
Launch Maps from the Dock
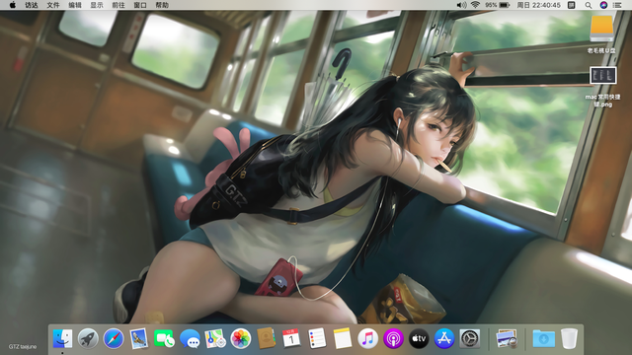coord(215,338)
